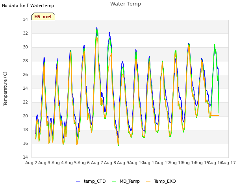252x189 pixels.
Task: Click the Aug 4 x-axis label
Action: (57, 163)
